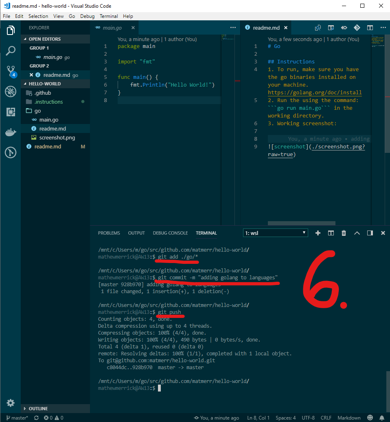This screenshot has width=390, height=422.
Task: Open the Debug view in activity bar
Action: [11, 91]
